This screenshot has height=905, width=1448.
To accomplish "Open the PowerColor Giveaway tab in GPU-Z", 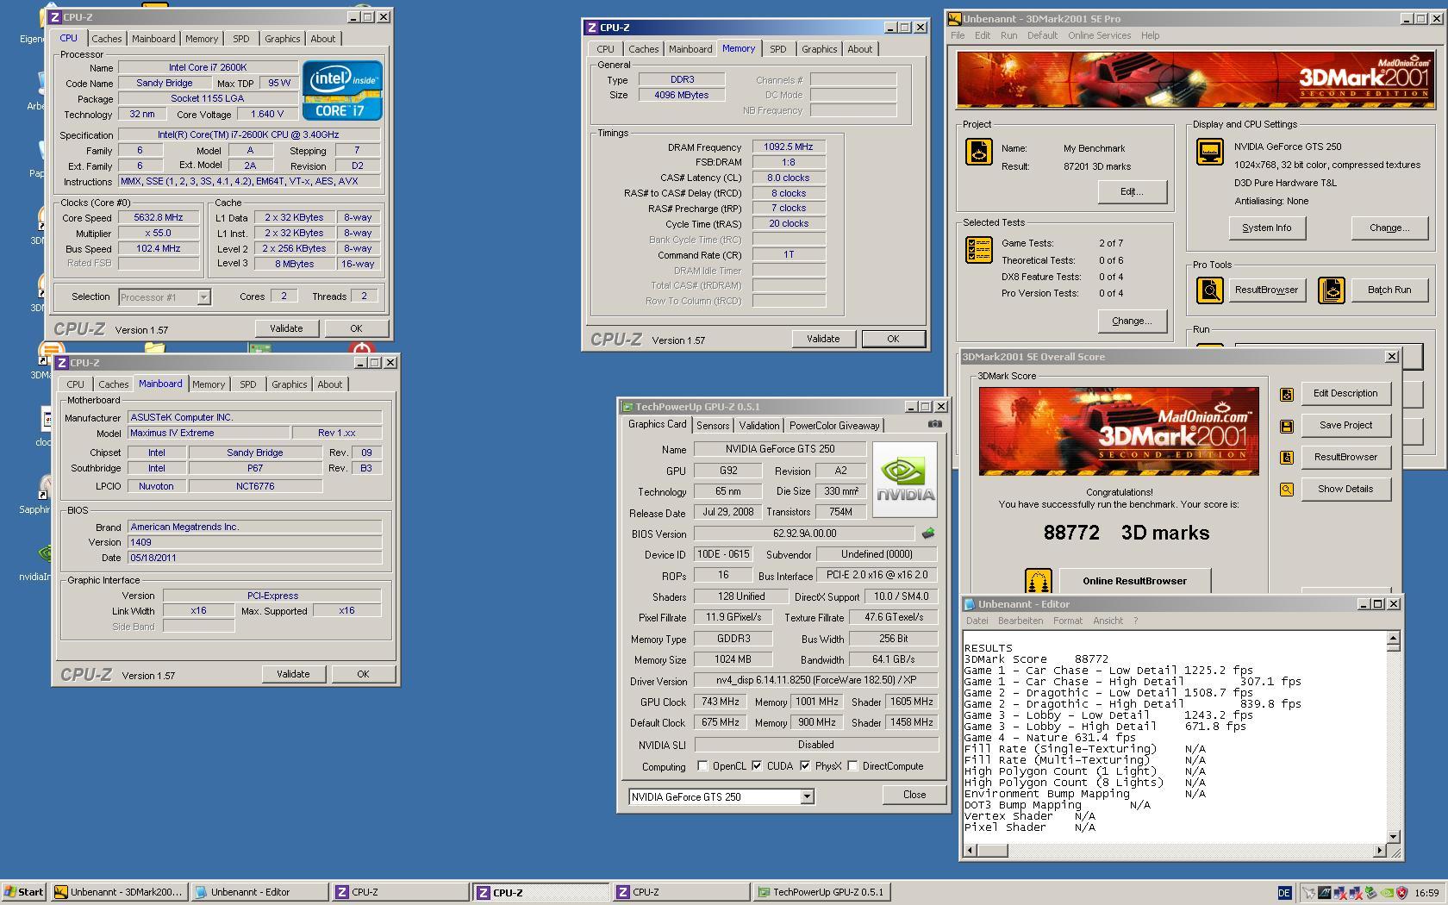I will click(x=834, y=426).
